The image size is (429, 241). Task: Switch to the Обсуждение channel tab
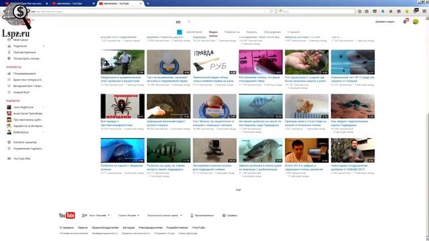[x=272, y=32]
